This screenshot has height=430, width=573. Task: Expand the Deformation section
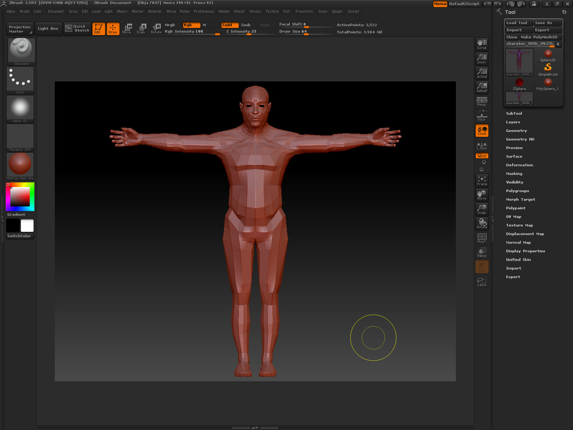[x=519, y=165]
